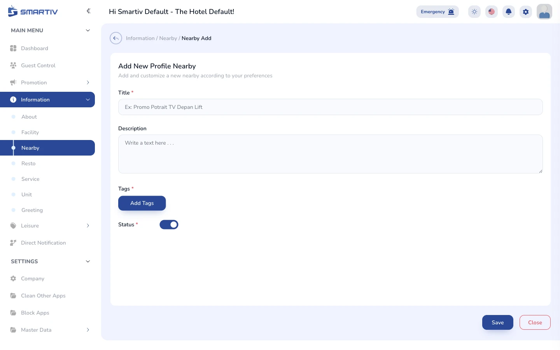The width and height of the screenshot is (560, 350).
Task: Focus the Description text area
Action: pos(331,154)
